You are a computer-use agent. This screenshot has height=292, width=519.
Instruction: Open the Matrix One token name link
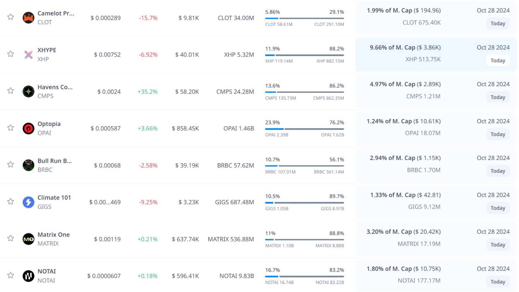point(54,235)
